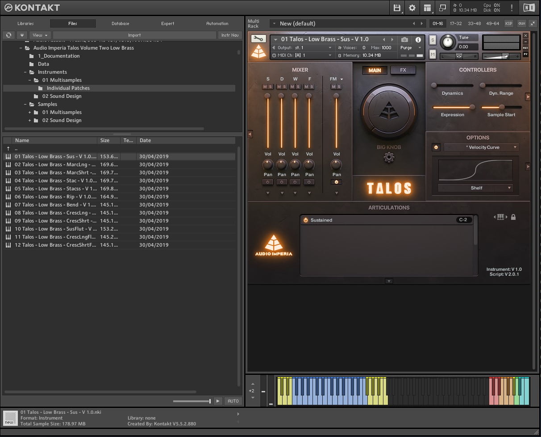Collapse the Instruments folder in tree
This screenshot has height=437, width=541.
click(x=25, y=72)
